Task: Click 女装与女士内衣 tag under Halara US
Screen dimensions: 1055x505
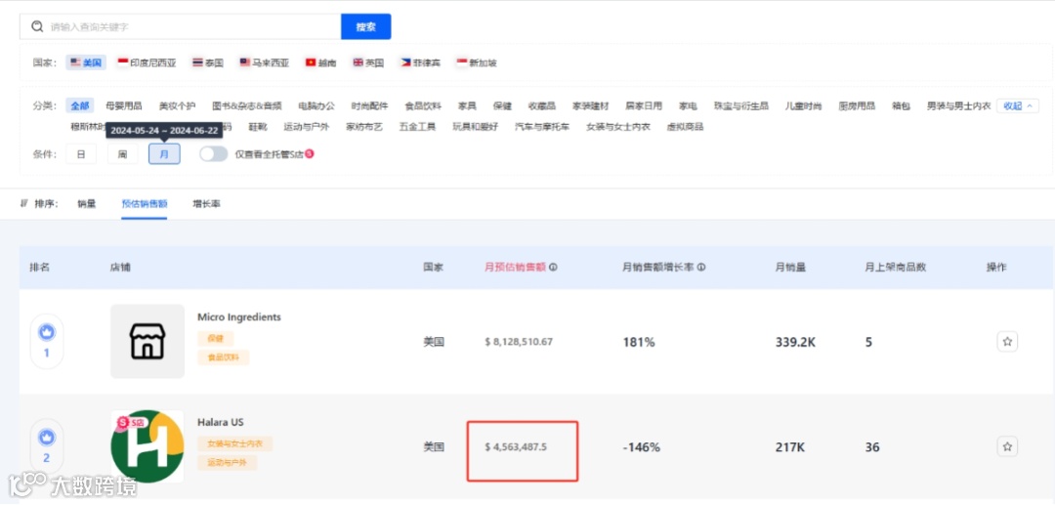Action: coord(234,443)
